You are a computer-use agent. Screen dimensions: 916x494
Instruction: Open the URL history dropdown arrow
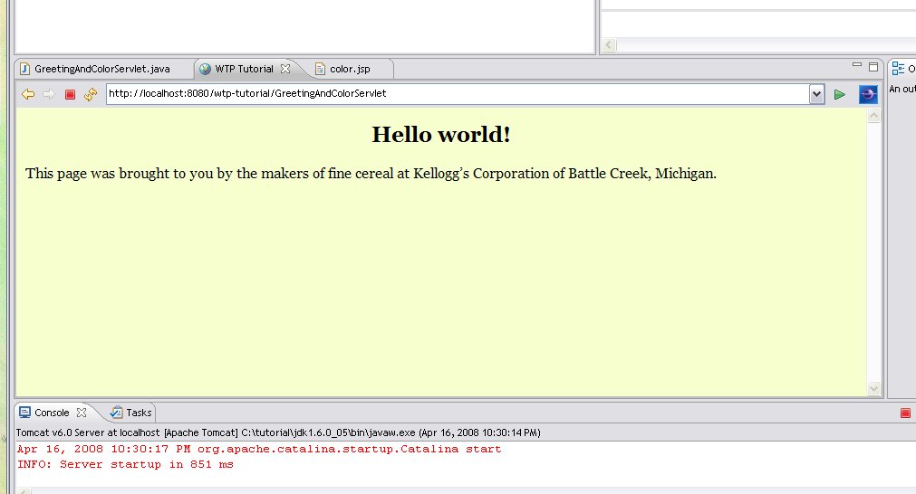point(816,94)
